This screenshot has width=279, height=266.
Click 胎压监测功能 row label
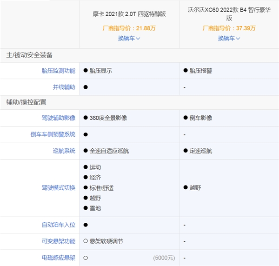tap(58, 71)
